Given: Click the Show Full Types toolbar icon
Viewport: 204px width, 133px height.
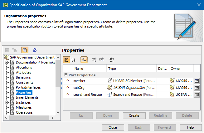Looking at the screenshot, I should 111,59.
